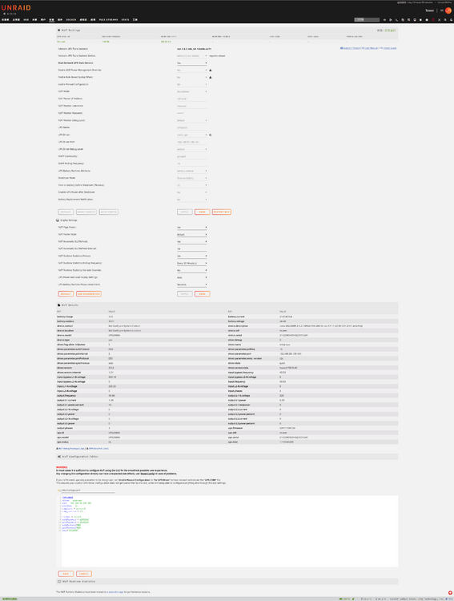The width and height of the screenshot is (454, 601).
Task: Open the NUT Mode dropdown set to Standalone
Action: (x=192, y=91)
